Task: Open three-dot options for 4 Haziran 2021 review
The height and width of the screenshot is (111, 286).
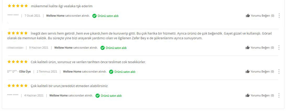Action: (x=279, y=95)
